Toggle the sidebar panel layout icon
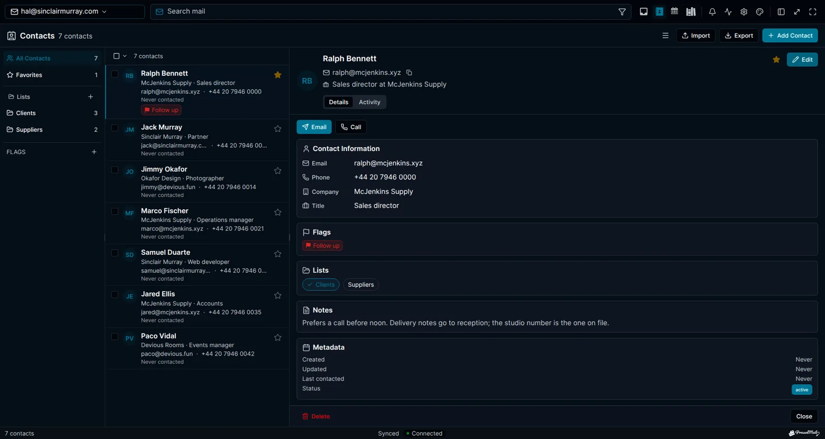The image size is (825, 439). [x=781, y=11]
